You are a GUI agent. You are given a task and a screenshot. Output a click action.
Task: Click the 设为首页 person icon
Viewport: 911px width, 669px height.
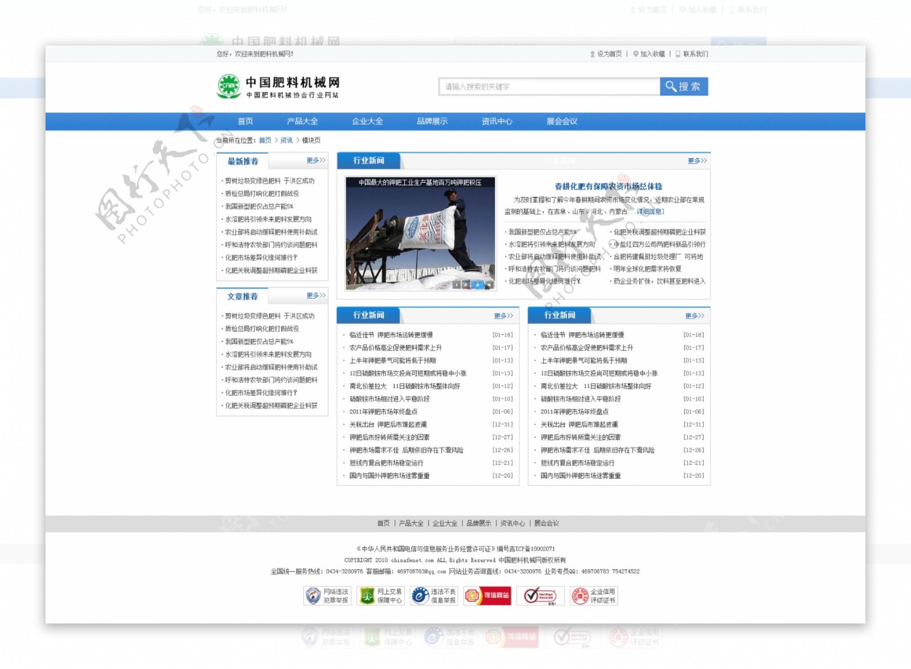point(593,54)
